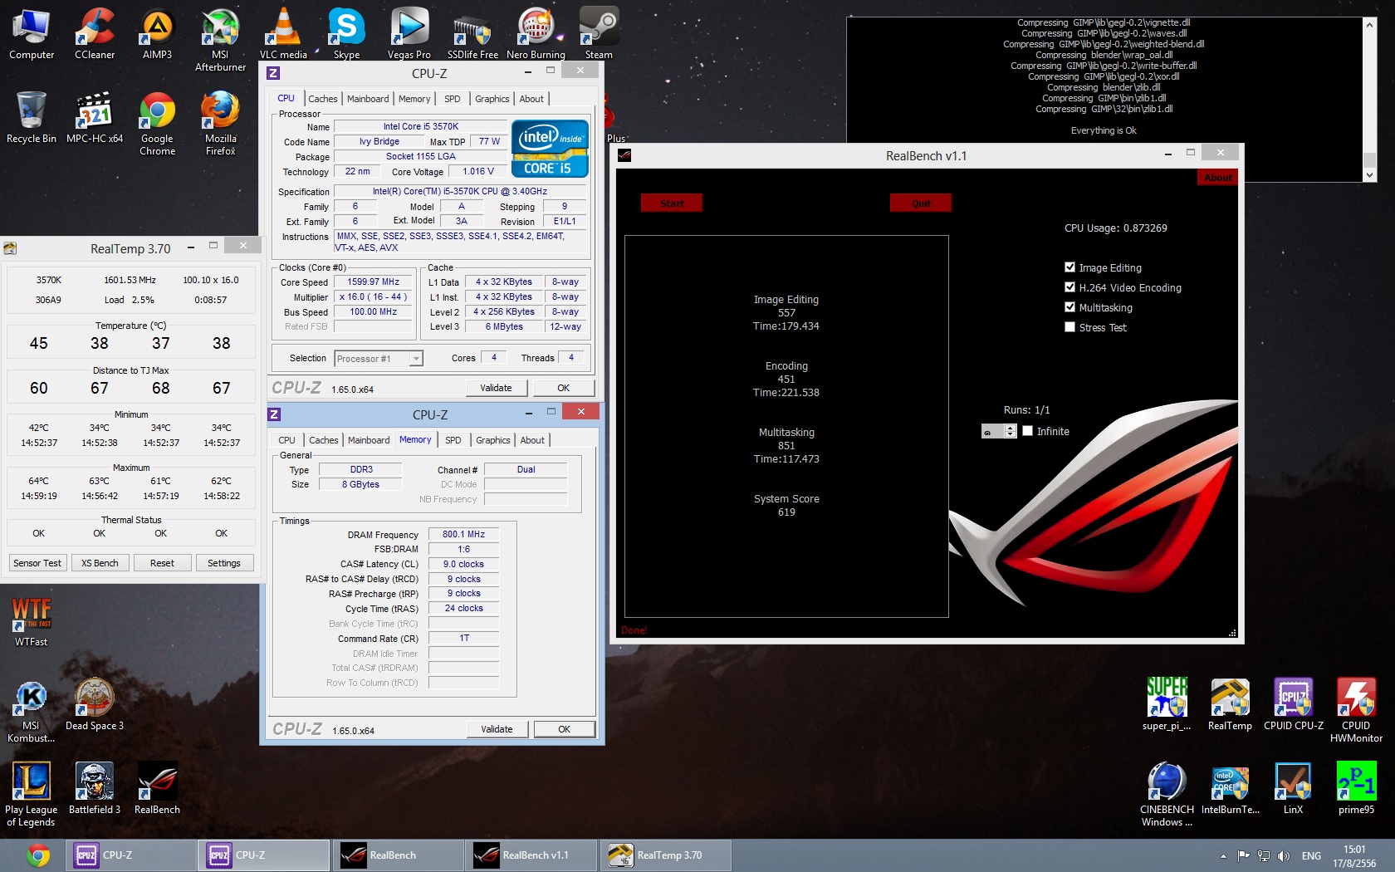Click the RealBench runs spinner arrows
Screen dimensions: 1395x872
(1010, 431)
